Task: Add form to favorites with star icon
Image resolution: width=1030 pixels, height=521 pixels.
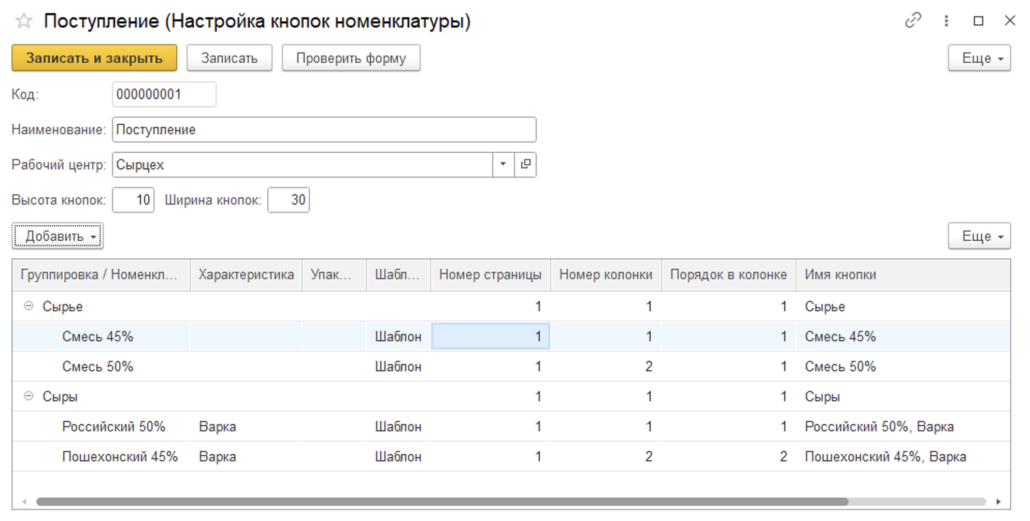Action: 24,21
